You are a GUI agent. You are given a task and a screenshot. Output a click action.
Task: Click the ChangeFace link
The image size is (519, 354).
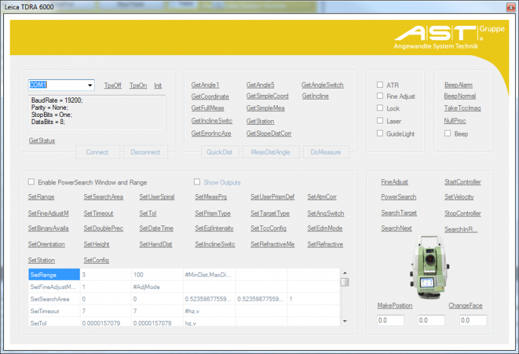(x=465, y=305)
